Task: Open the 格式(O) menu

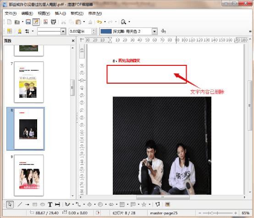Action: (77, 13)
